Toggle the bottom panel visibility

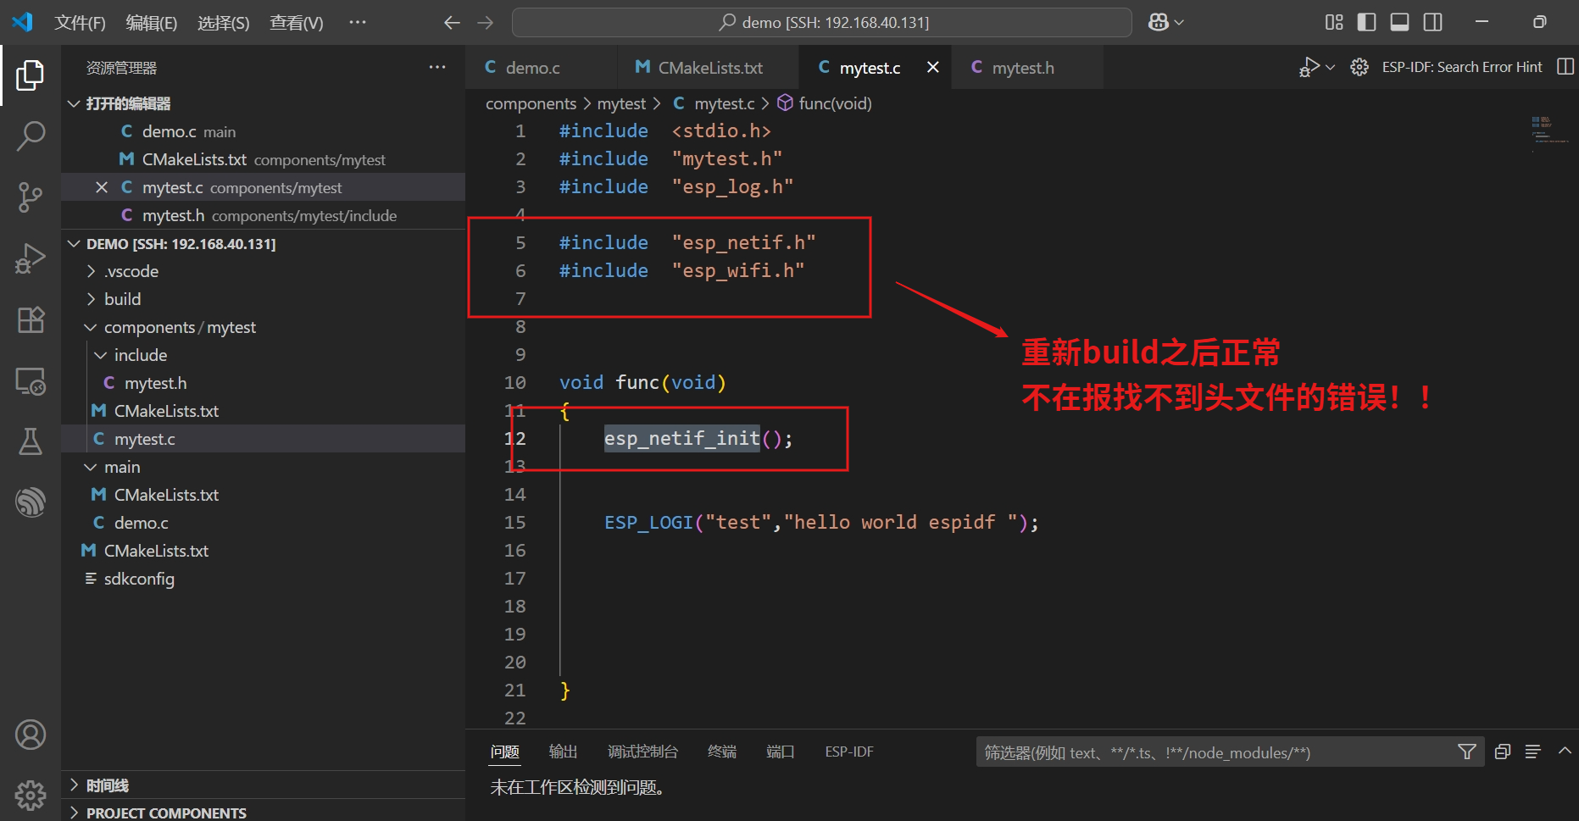coord(1399,22)
